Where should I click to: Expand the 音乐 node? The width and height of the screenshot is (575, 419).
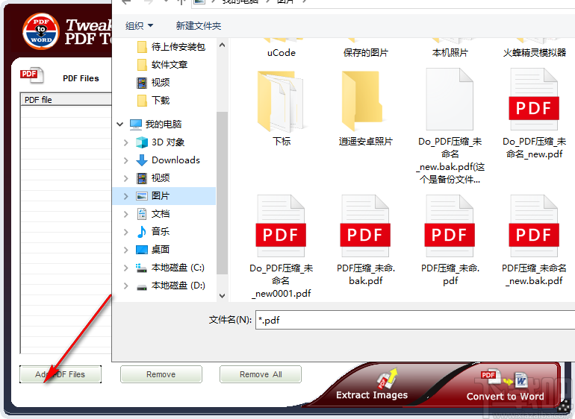125,231
